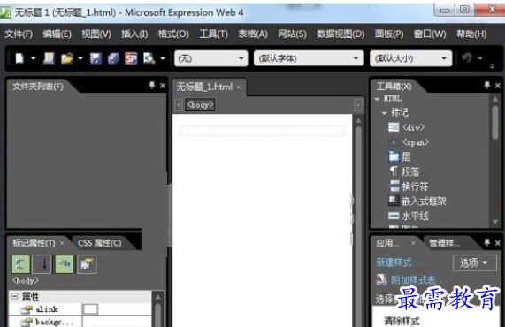Screen dimensions: 505x327
Task: Click the <body> tag selector
Action: (200, 105)
